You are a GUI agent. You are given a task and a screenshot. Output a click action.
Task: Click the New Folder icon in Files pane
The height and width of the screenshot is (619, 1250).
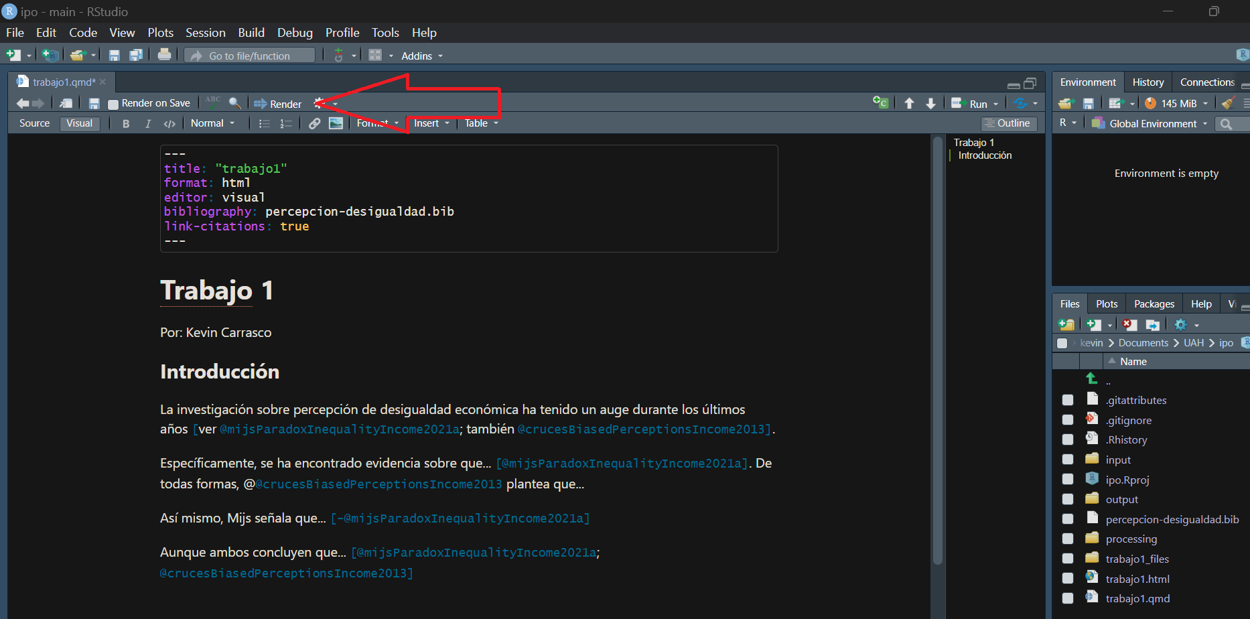[1066, 325]
